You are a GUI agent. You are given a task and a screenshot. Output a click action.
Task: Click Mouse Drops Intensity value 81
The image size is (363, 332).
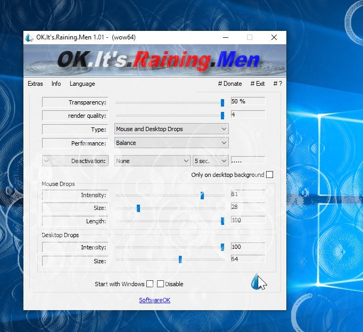[x=248, y=194]
